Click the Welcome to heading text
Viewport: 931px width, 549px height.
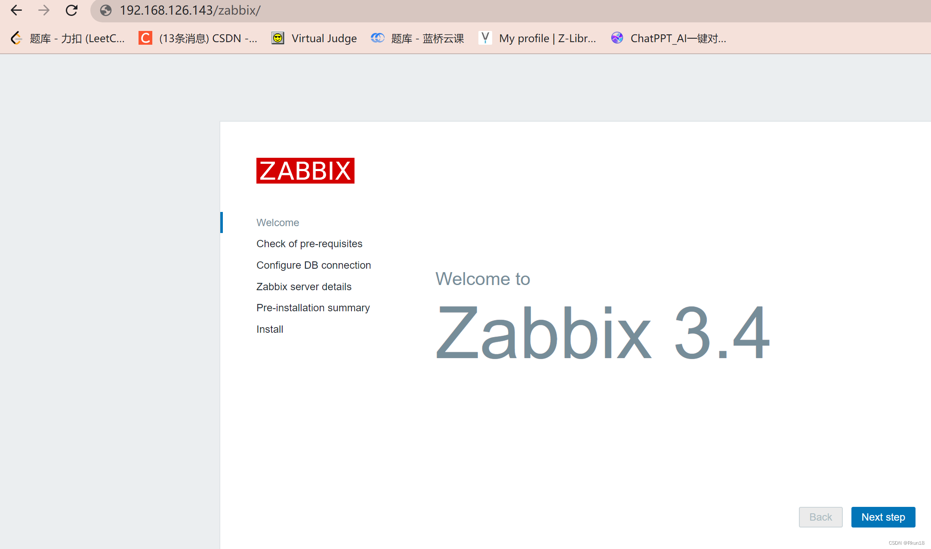[x=483, y=279]
